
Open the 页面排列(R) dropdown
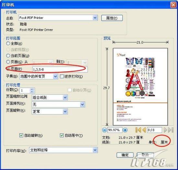[82, 105]
